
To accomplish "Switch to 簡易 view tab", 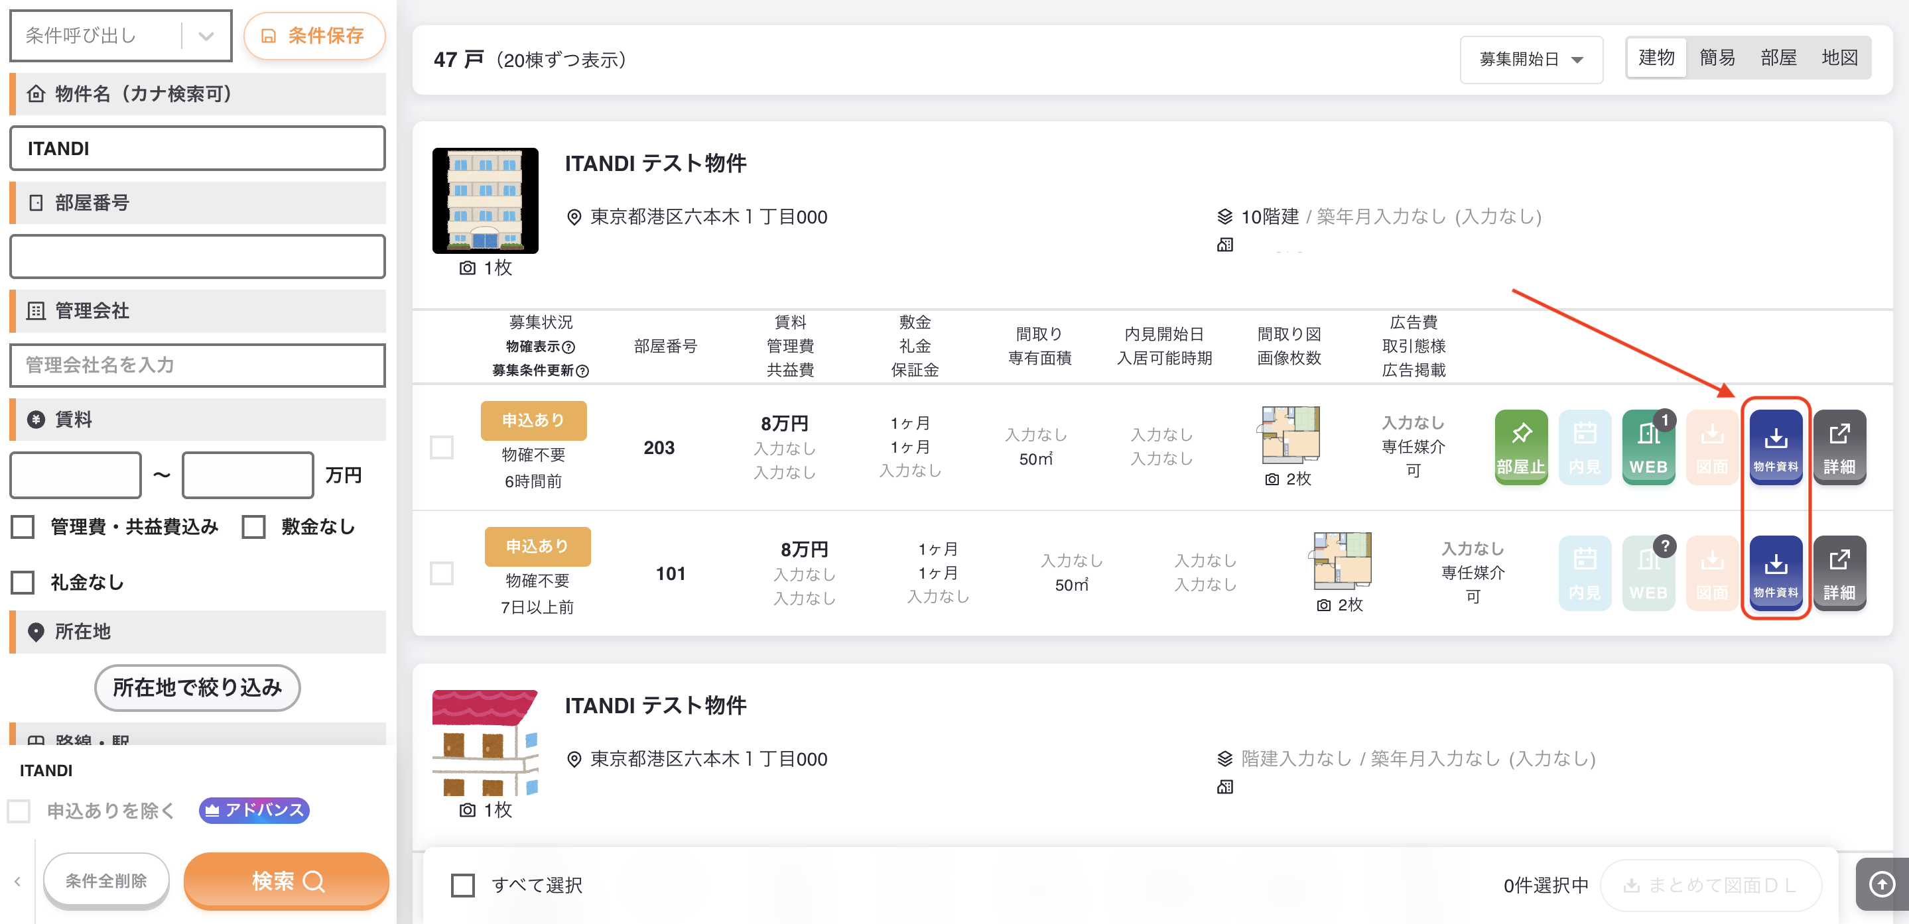I will [1717, 58].
